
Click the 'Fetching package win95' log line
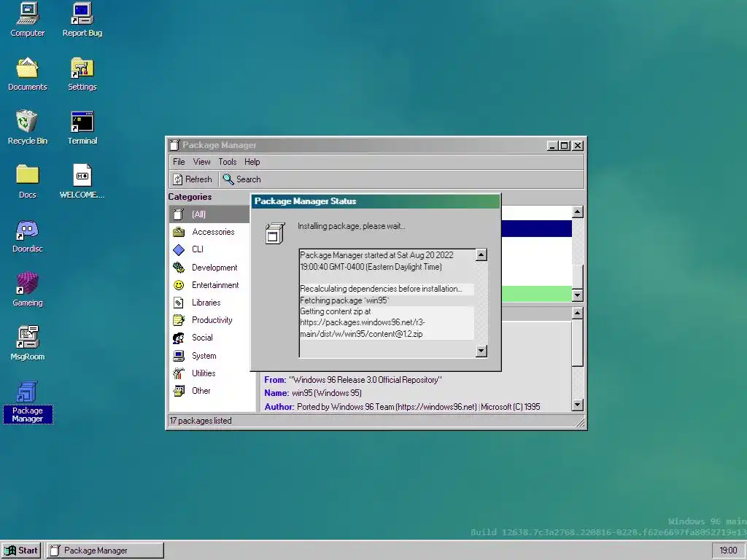click(x=387, y=300)
